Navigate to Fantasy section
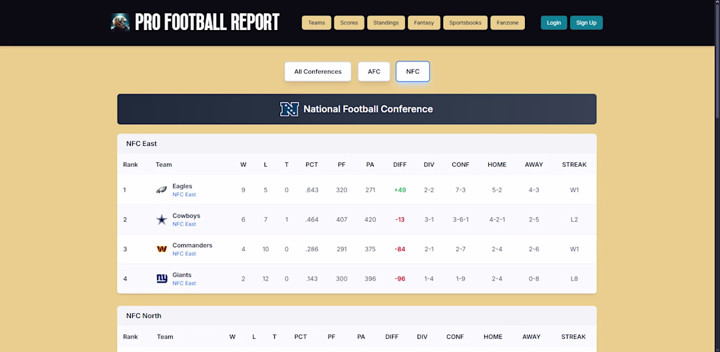The width and height of the screenshot is (720, 352). (423, 23)
